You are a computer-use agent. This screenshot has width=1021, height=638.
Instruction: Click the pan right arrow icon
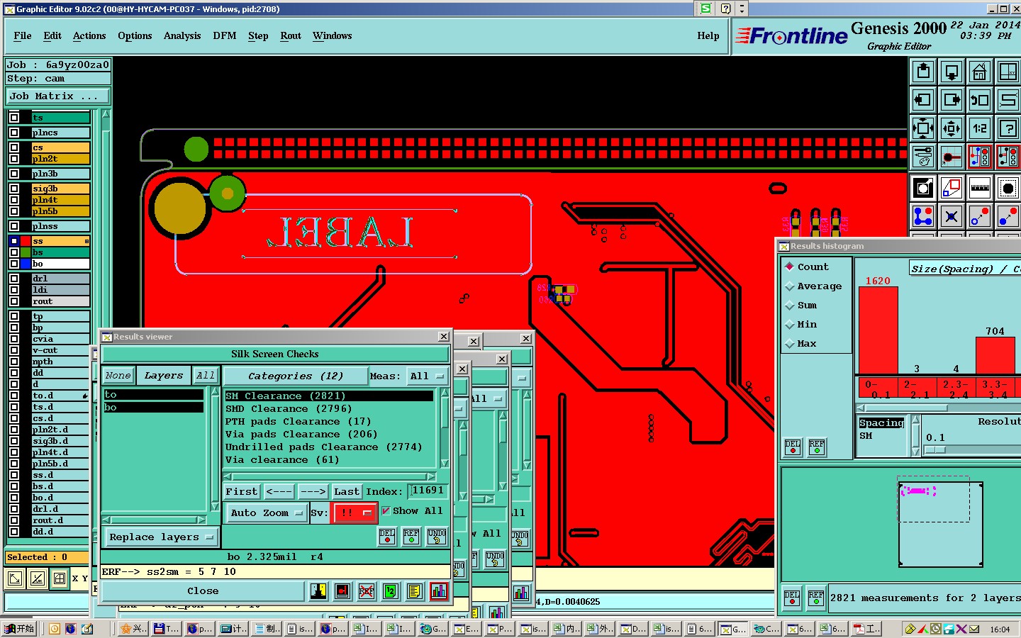click(x=952, y=100)
